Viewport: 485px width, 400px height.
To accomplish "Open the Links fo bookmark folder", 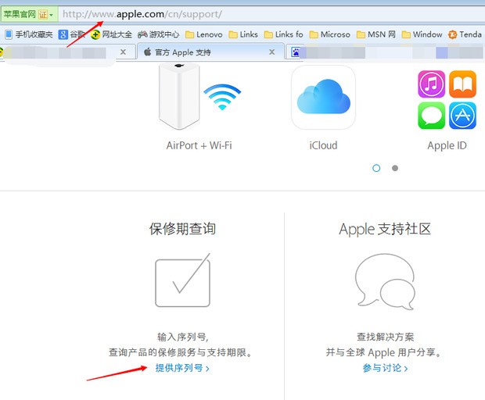I will [284, 34].
